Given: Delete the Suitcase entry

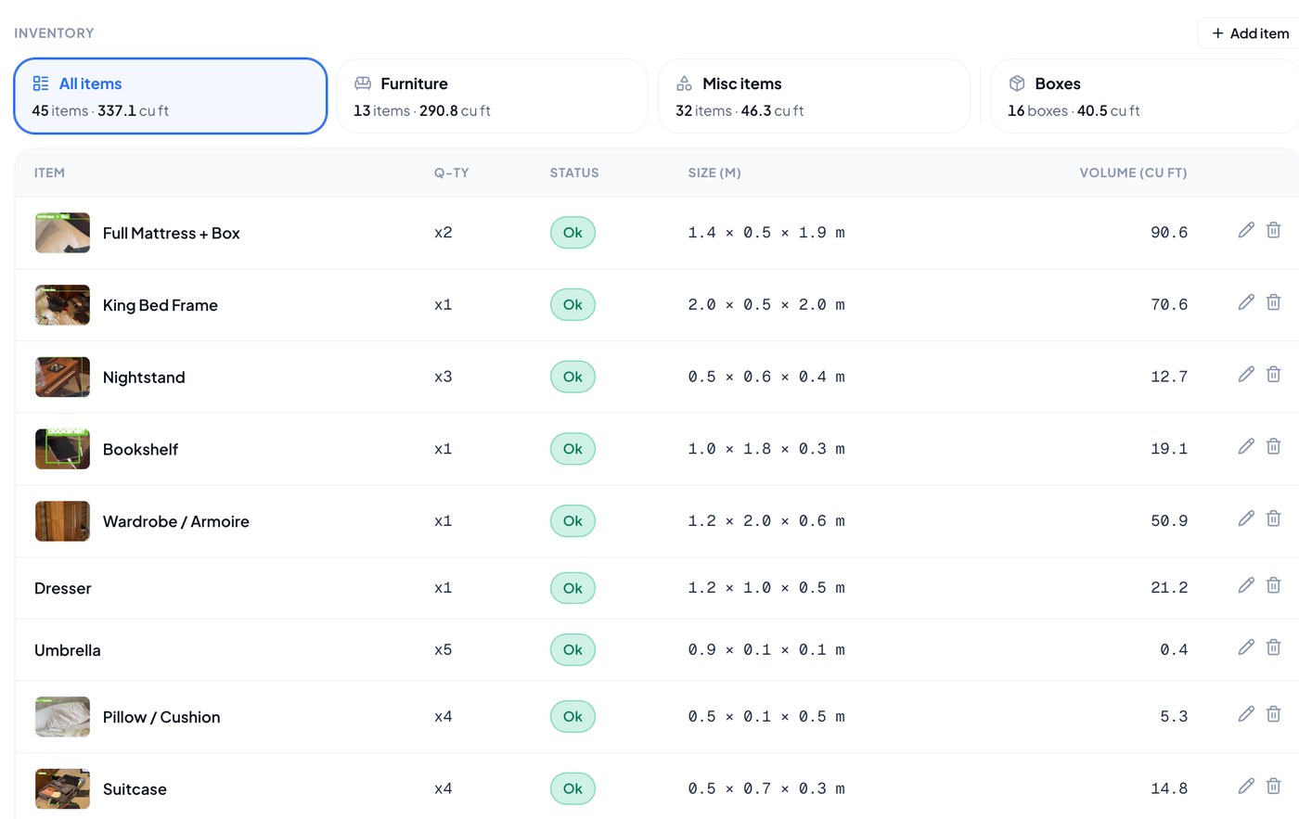Looking at the screenshot, I should coord(1274,787).
